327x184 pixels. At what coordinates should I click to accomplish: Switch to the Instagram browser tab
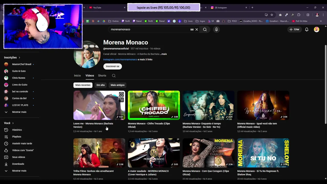click(x=229, y=7)
